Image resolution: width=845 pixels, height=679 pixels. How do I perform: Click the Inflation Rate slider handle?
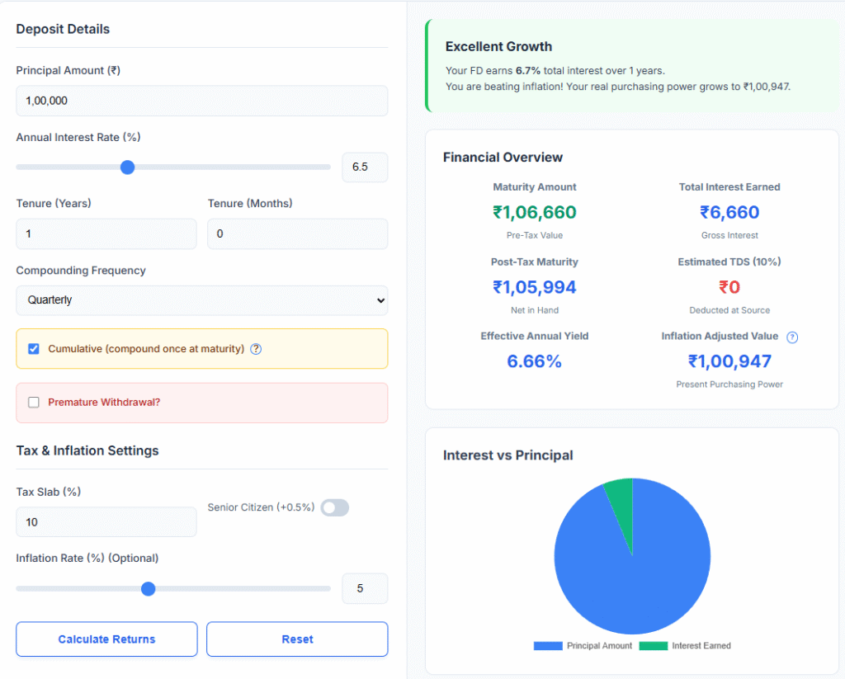[x=148, y=588]
